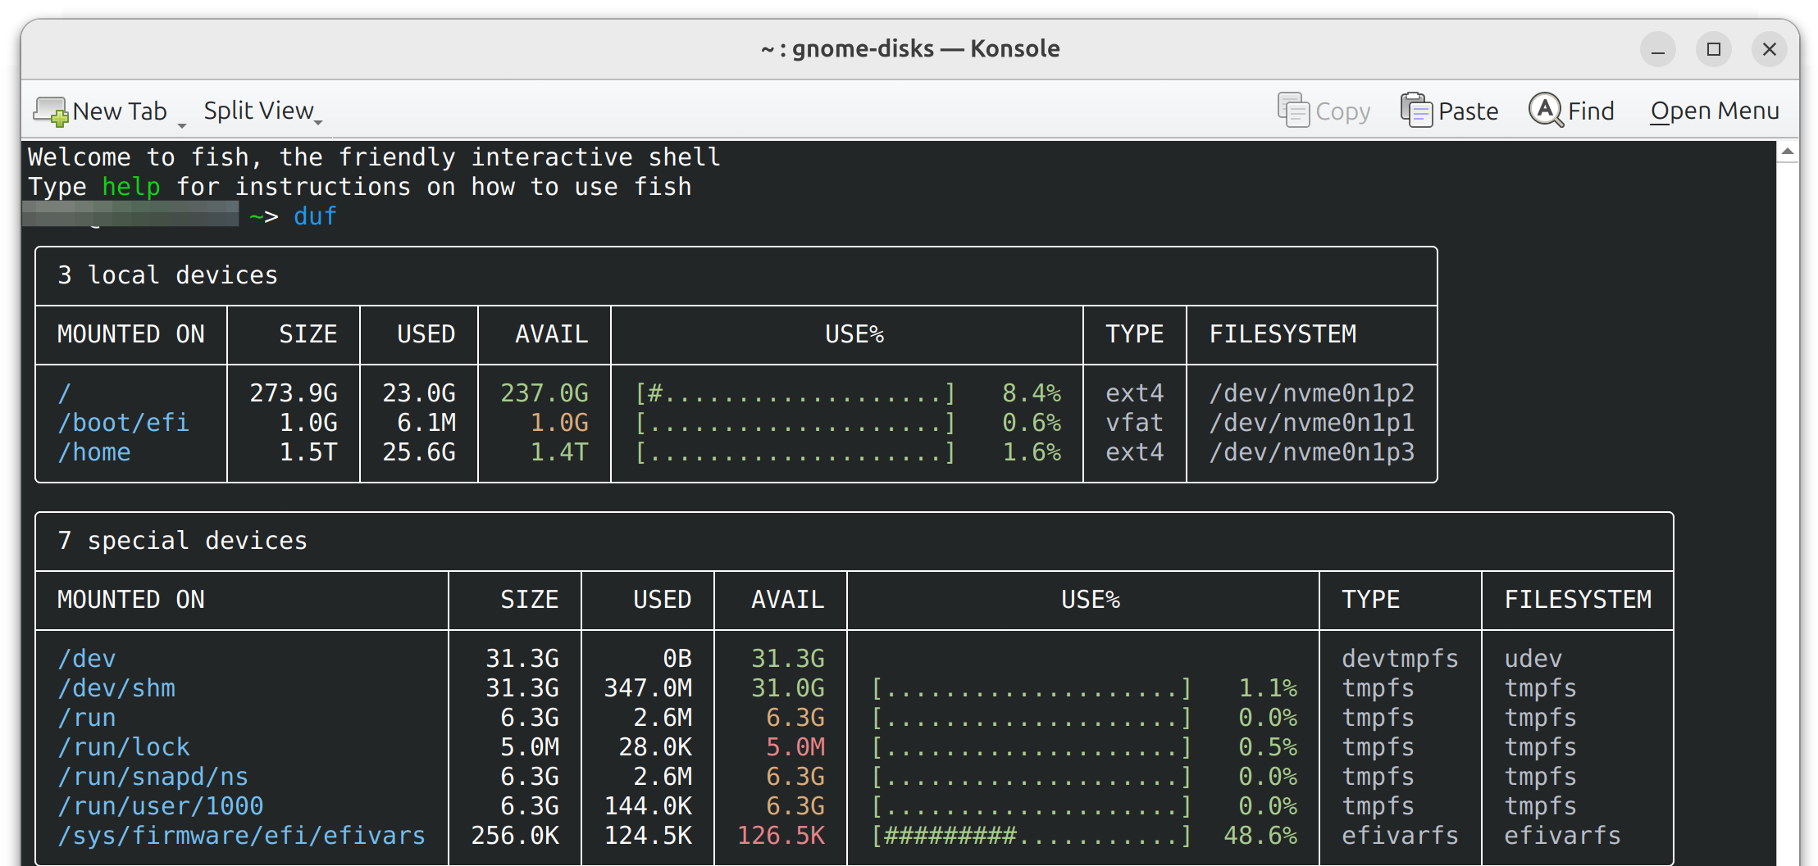Screen dimensions: 1818x866
Task: Click the '7 special devices' heading
Action: (182, 541)
